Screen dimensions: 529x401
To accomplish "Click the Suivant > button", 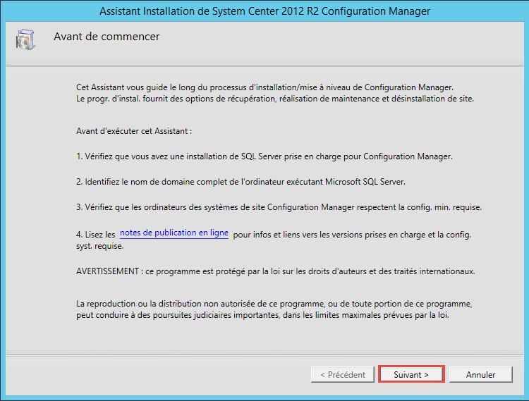I will [x=411, y=374].
